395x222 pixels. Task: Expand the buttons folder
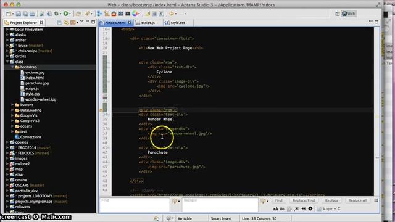[12, 105]
